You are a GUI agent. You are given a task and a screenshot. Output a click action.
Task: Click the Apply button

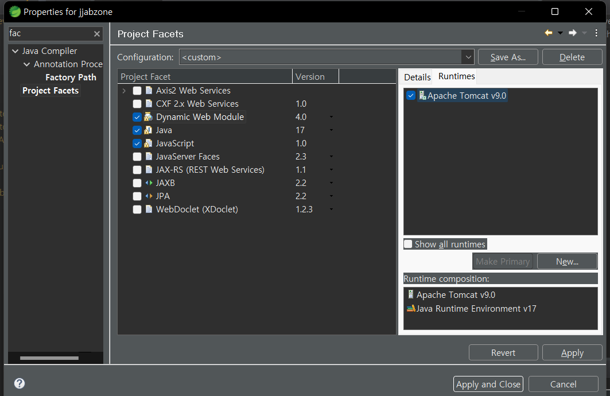pyautogui.click(x=572, y=352)
